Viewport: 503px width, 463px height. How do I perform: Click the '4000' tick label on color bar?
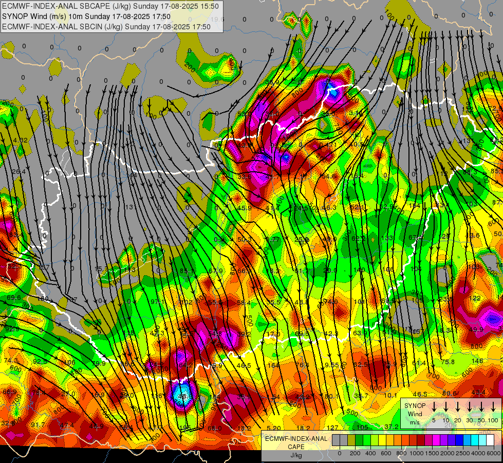pos(479,453)
